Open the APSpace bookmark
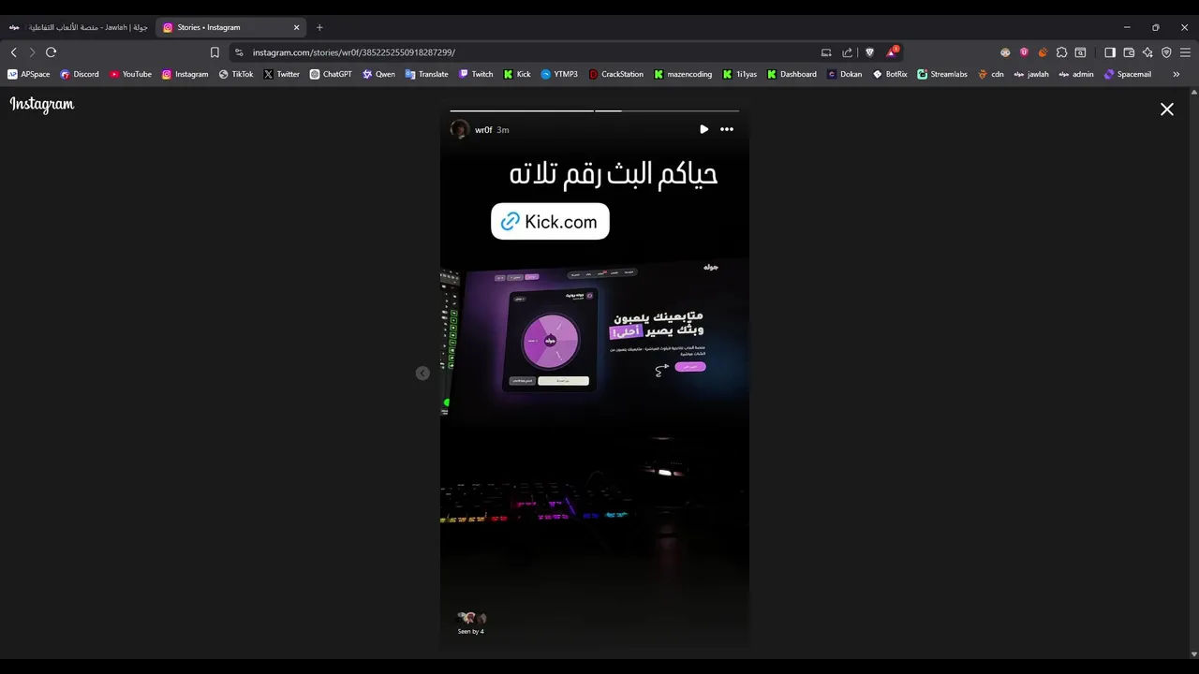Viewport: 1199px width, 674px height. [29, 74]
